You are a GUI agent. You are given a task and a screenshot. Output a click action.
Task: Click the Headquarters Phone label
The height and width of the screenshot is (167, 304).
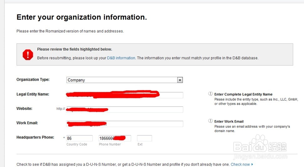click(x=35, y=137)
